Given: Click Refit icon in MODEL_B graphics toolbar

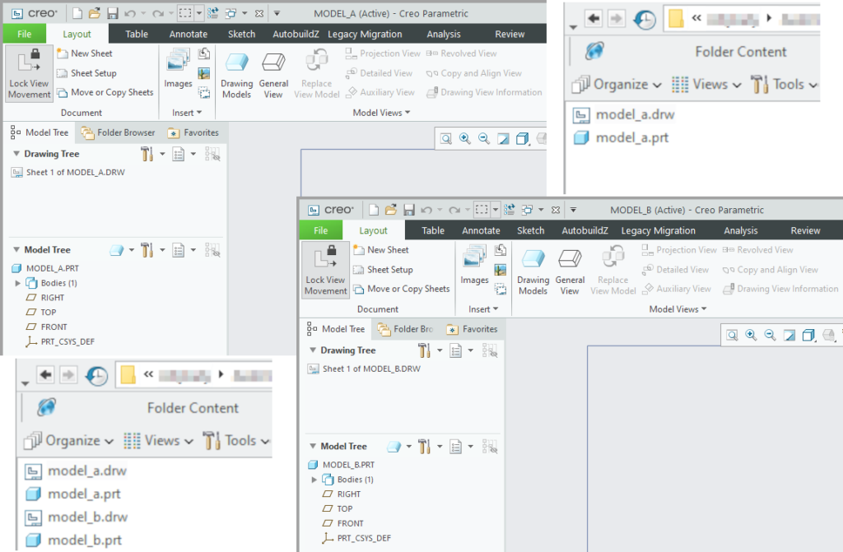Looking at the screenshot, I should pyautogui.click(x=732, y=336).
